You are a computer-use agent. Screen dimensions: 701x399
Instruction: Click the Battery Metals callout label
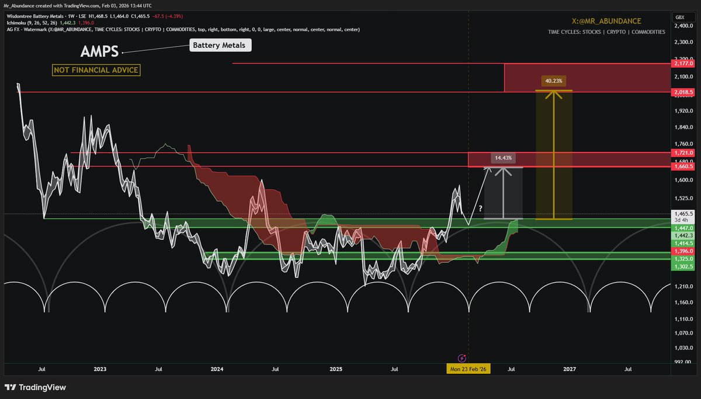click(220, 45)
